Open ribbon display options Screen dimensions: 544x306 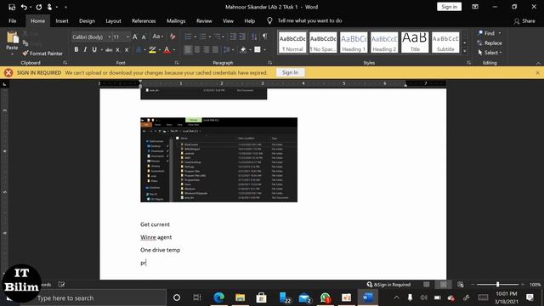click(x=475, y=7)
